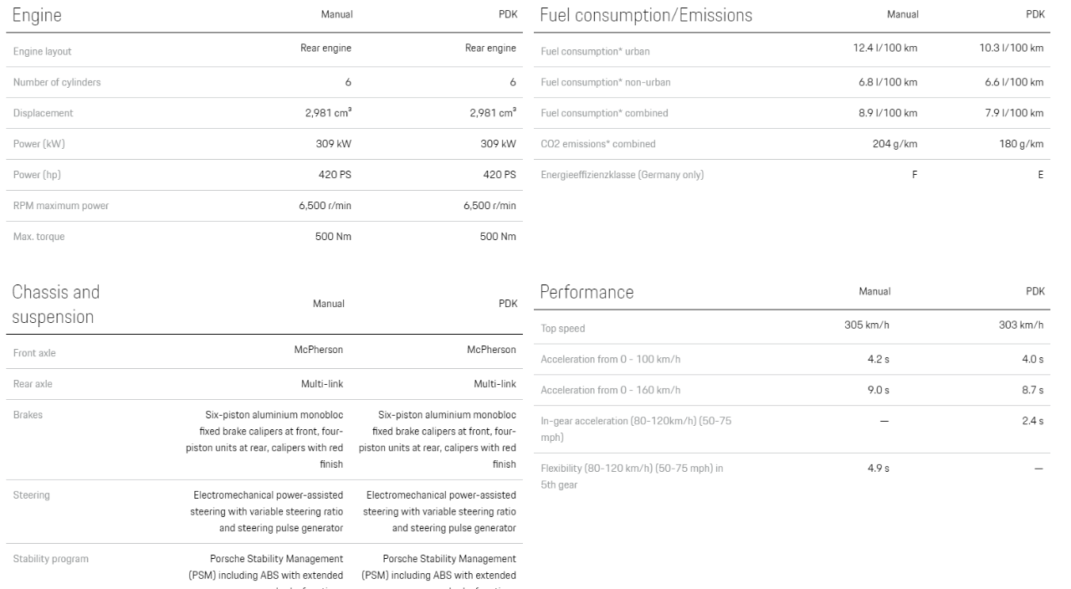1071x589 pixels.
Task: Select the CO2 emissions combined label
Action: coord(597,144)
